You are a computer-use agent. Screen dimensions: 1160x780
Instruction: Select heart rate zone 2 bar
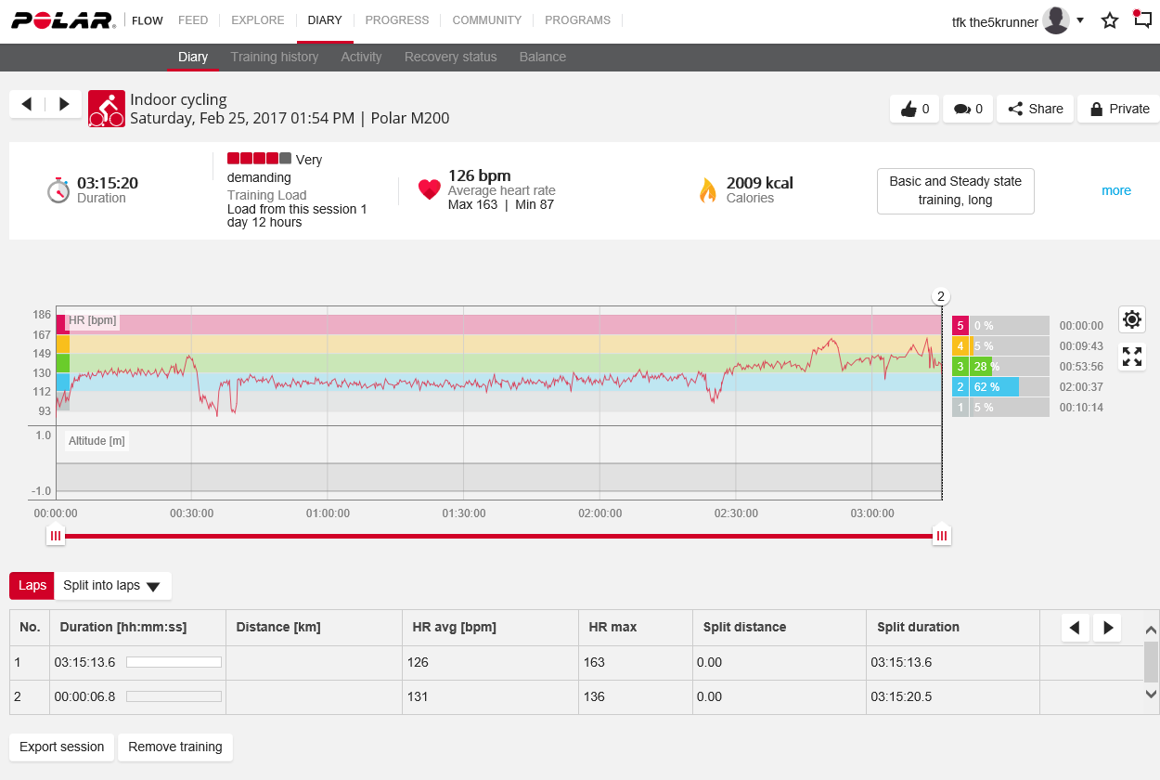1000,386
